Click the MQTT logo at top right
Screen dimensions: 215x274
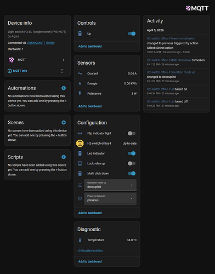(197, 8)
